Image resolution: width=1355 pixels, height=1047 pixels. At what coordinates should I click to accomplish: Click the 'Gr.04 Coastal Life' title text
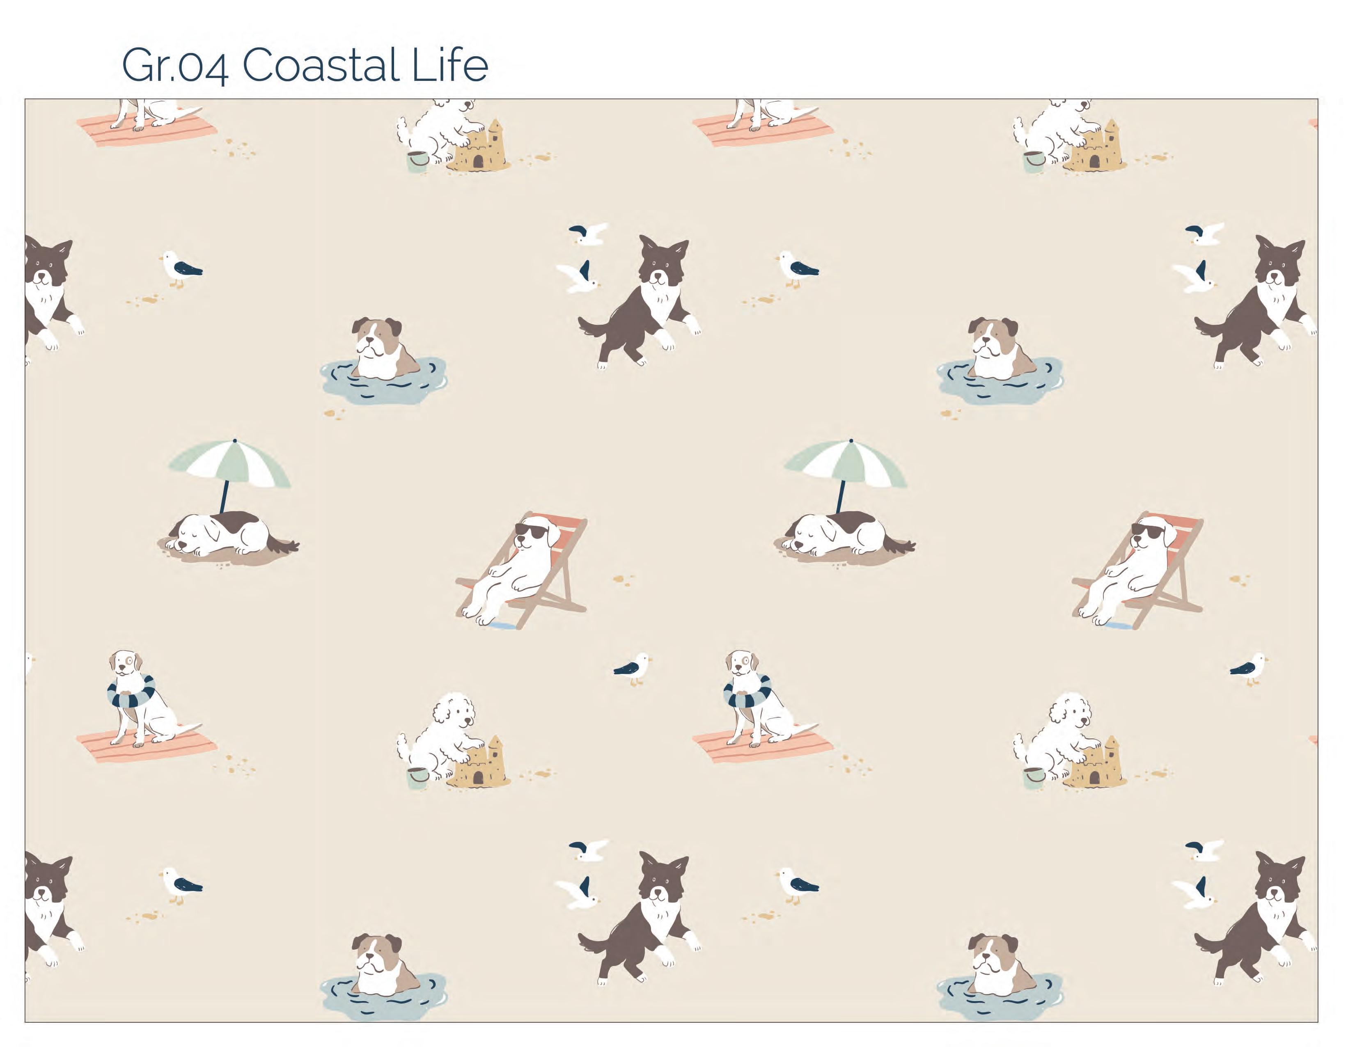coord(305,65)
